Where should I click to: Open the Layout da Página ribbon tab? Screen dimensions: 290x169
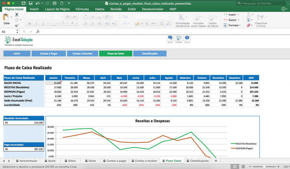[x=57, y=9]
